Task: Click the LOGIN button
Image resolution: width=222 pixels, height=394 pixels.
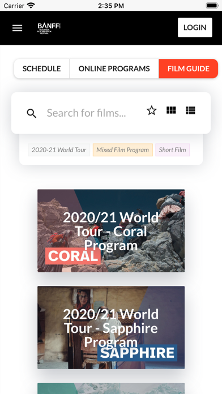Action: click(x=195, y=27)
